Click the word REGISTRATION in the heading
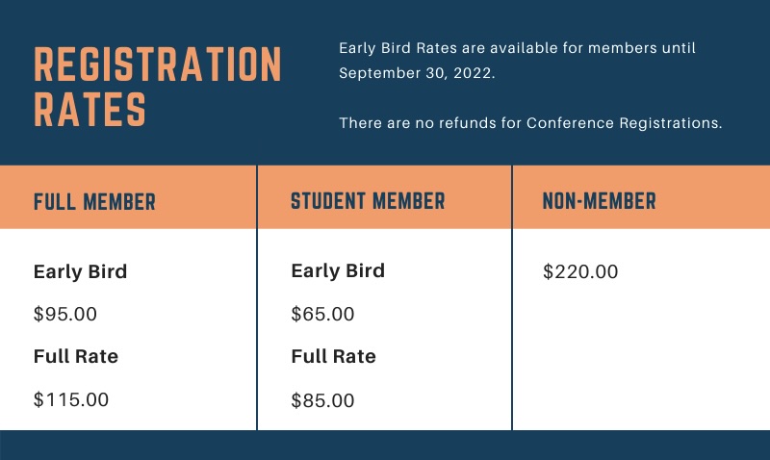The image size is (770, 460). [157, 64]
